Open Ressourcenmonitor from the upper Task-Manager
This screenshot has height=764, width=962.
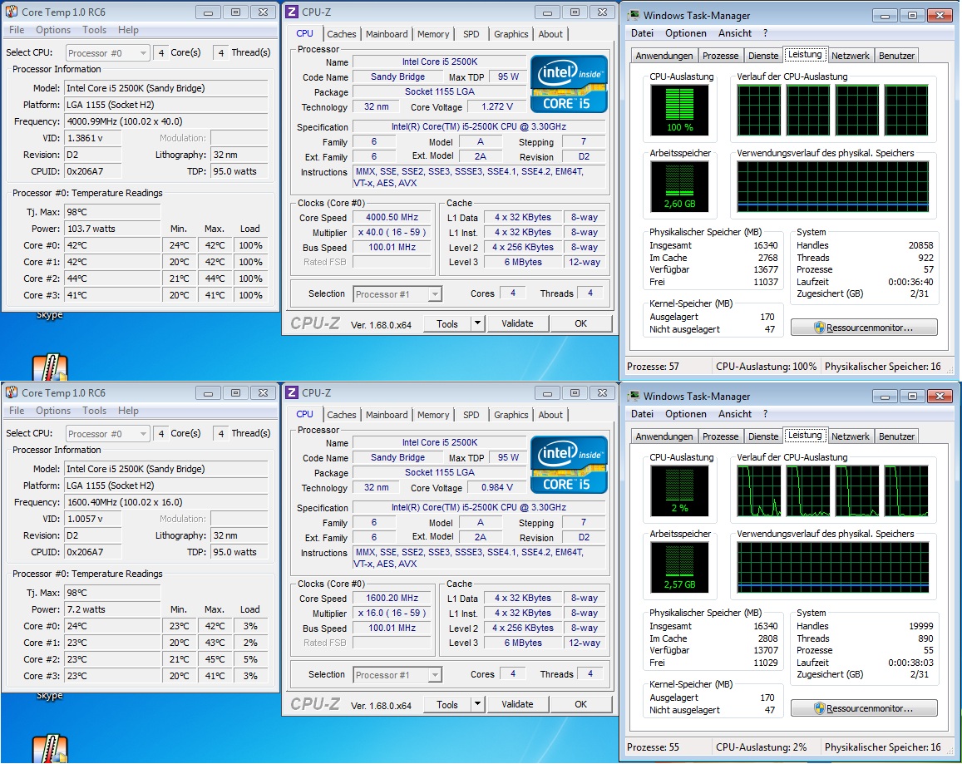click(864, 327)
